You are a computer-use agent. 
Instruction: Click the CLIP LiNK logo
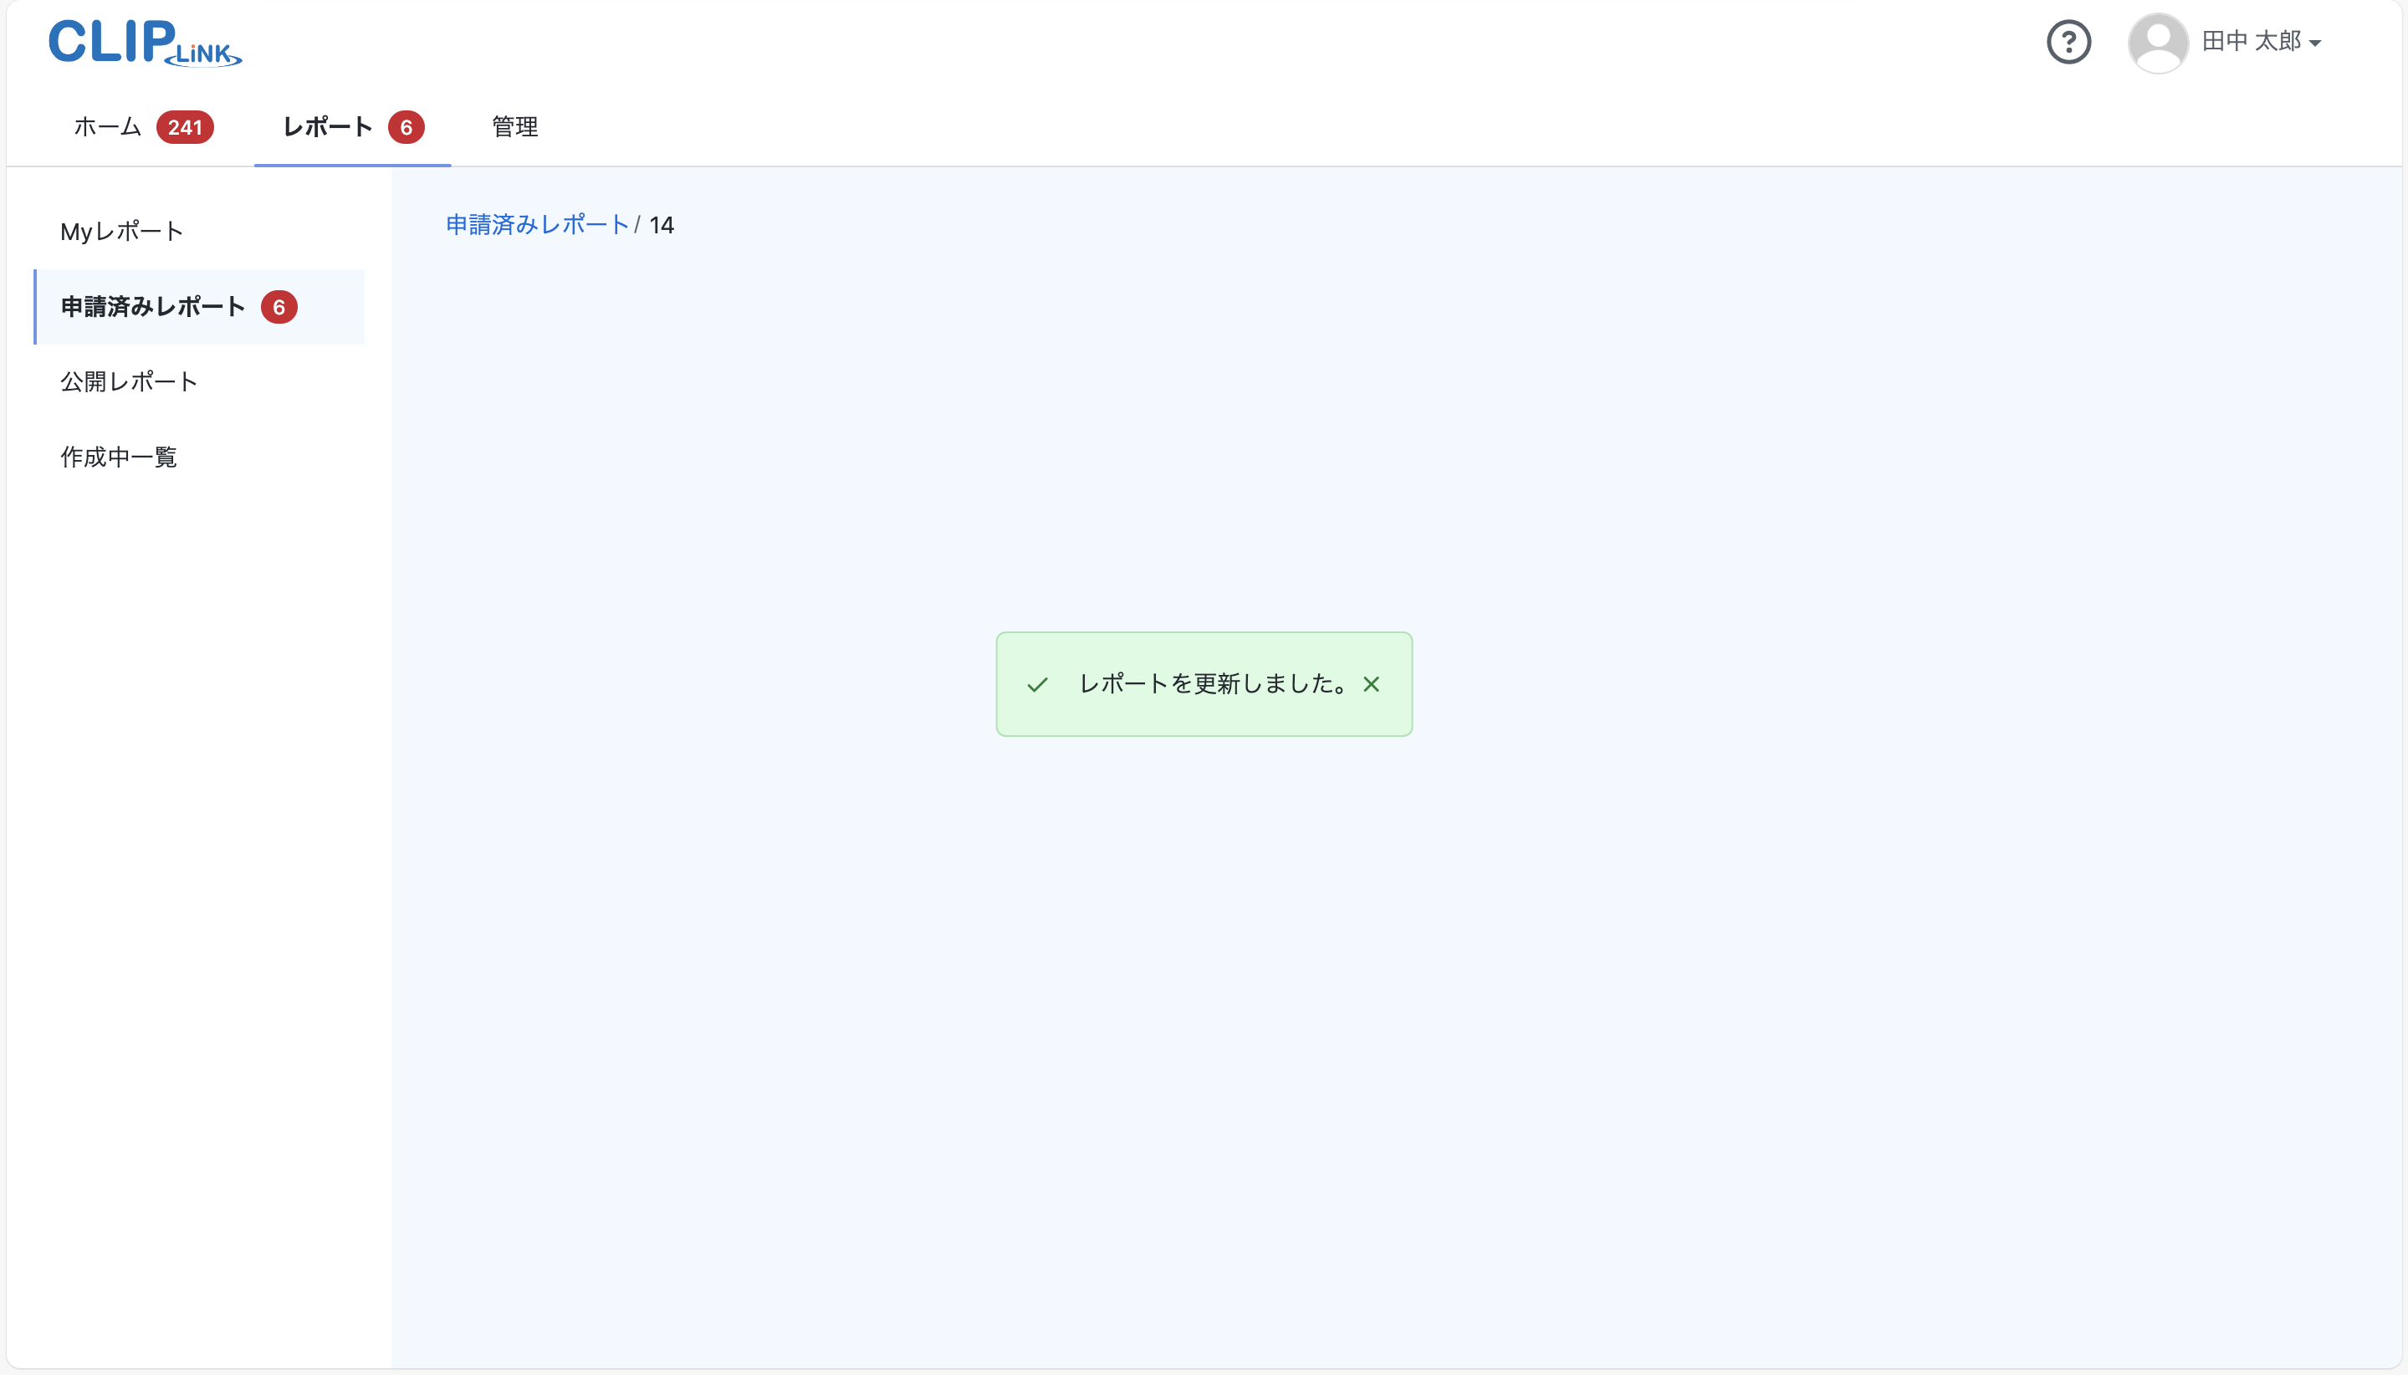(x=142, y=42)
